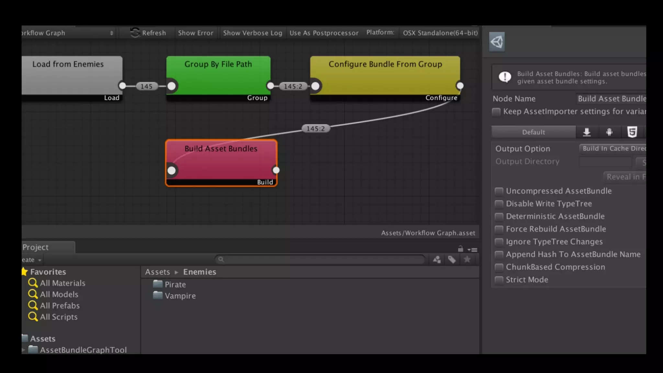Switch to the Default platform tab

tap(533, 132)
